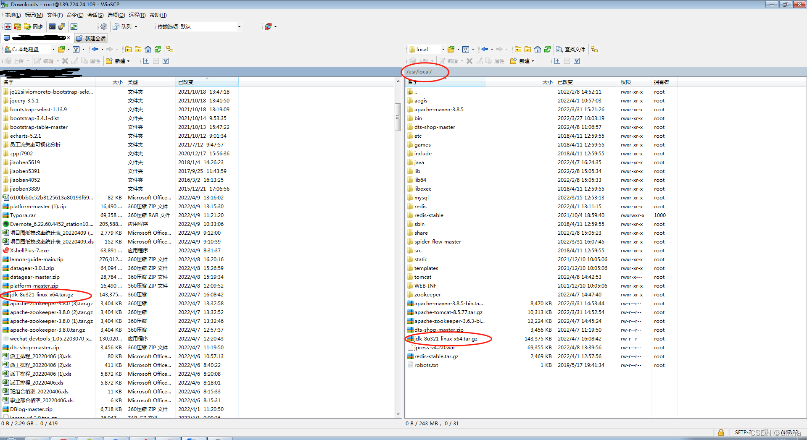Refresh the local directory panel
Screen dimensions: 807x440
[x=158, y=49]
